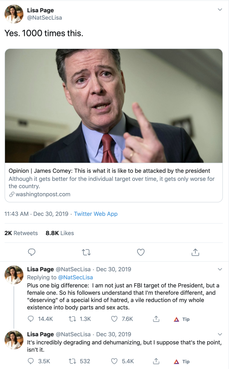Image resolution: width=229 pixels, height=369 pixels.
Task: Open the main tweet's options chevron
Action: pos(220,10)
